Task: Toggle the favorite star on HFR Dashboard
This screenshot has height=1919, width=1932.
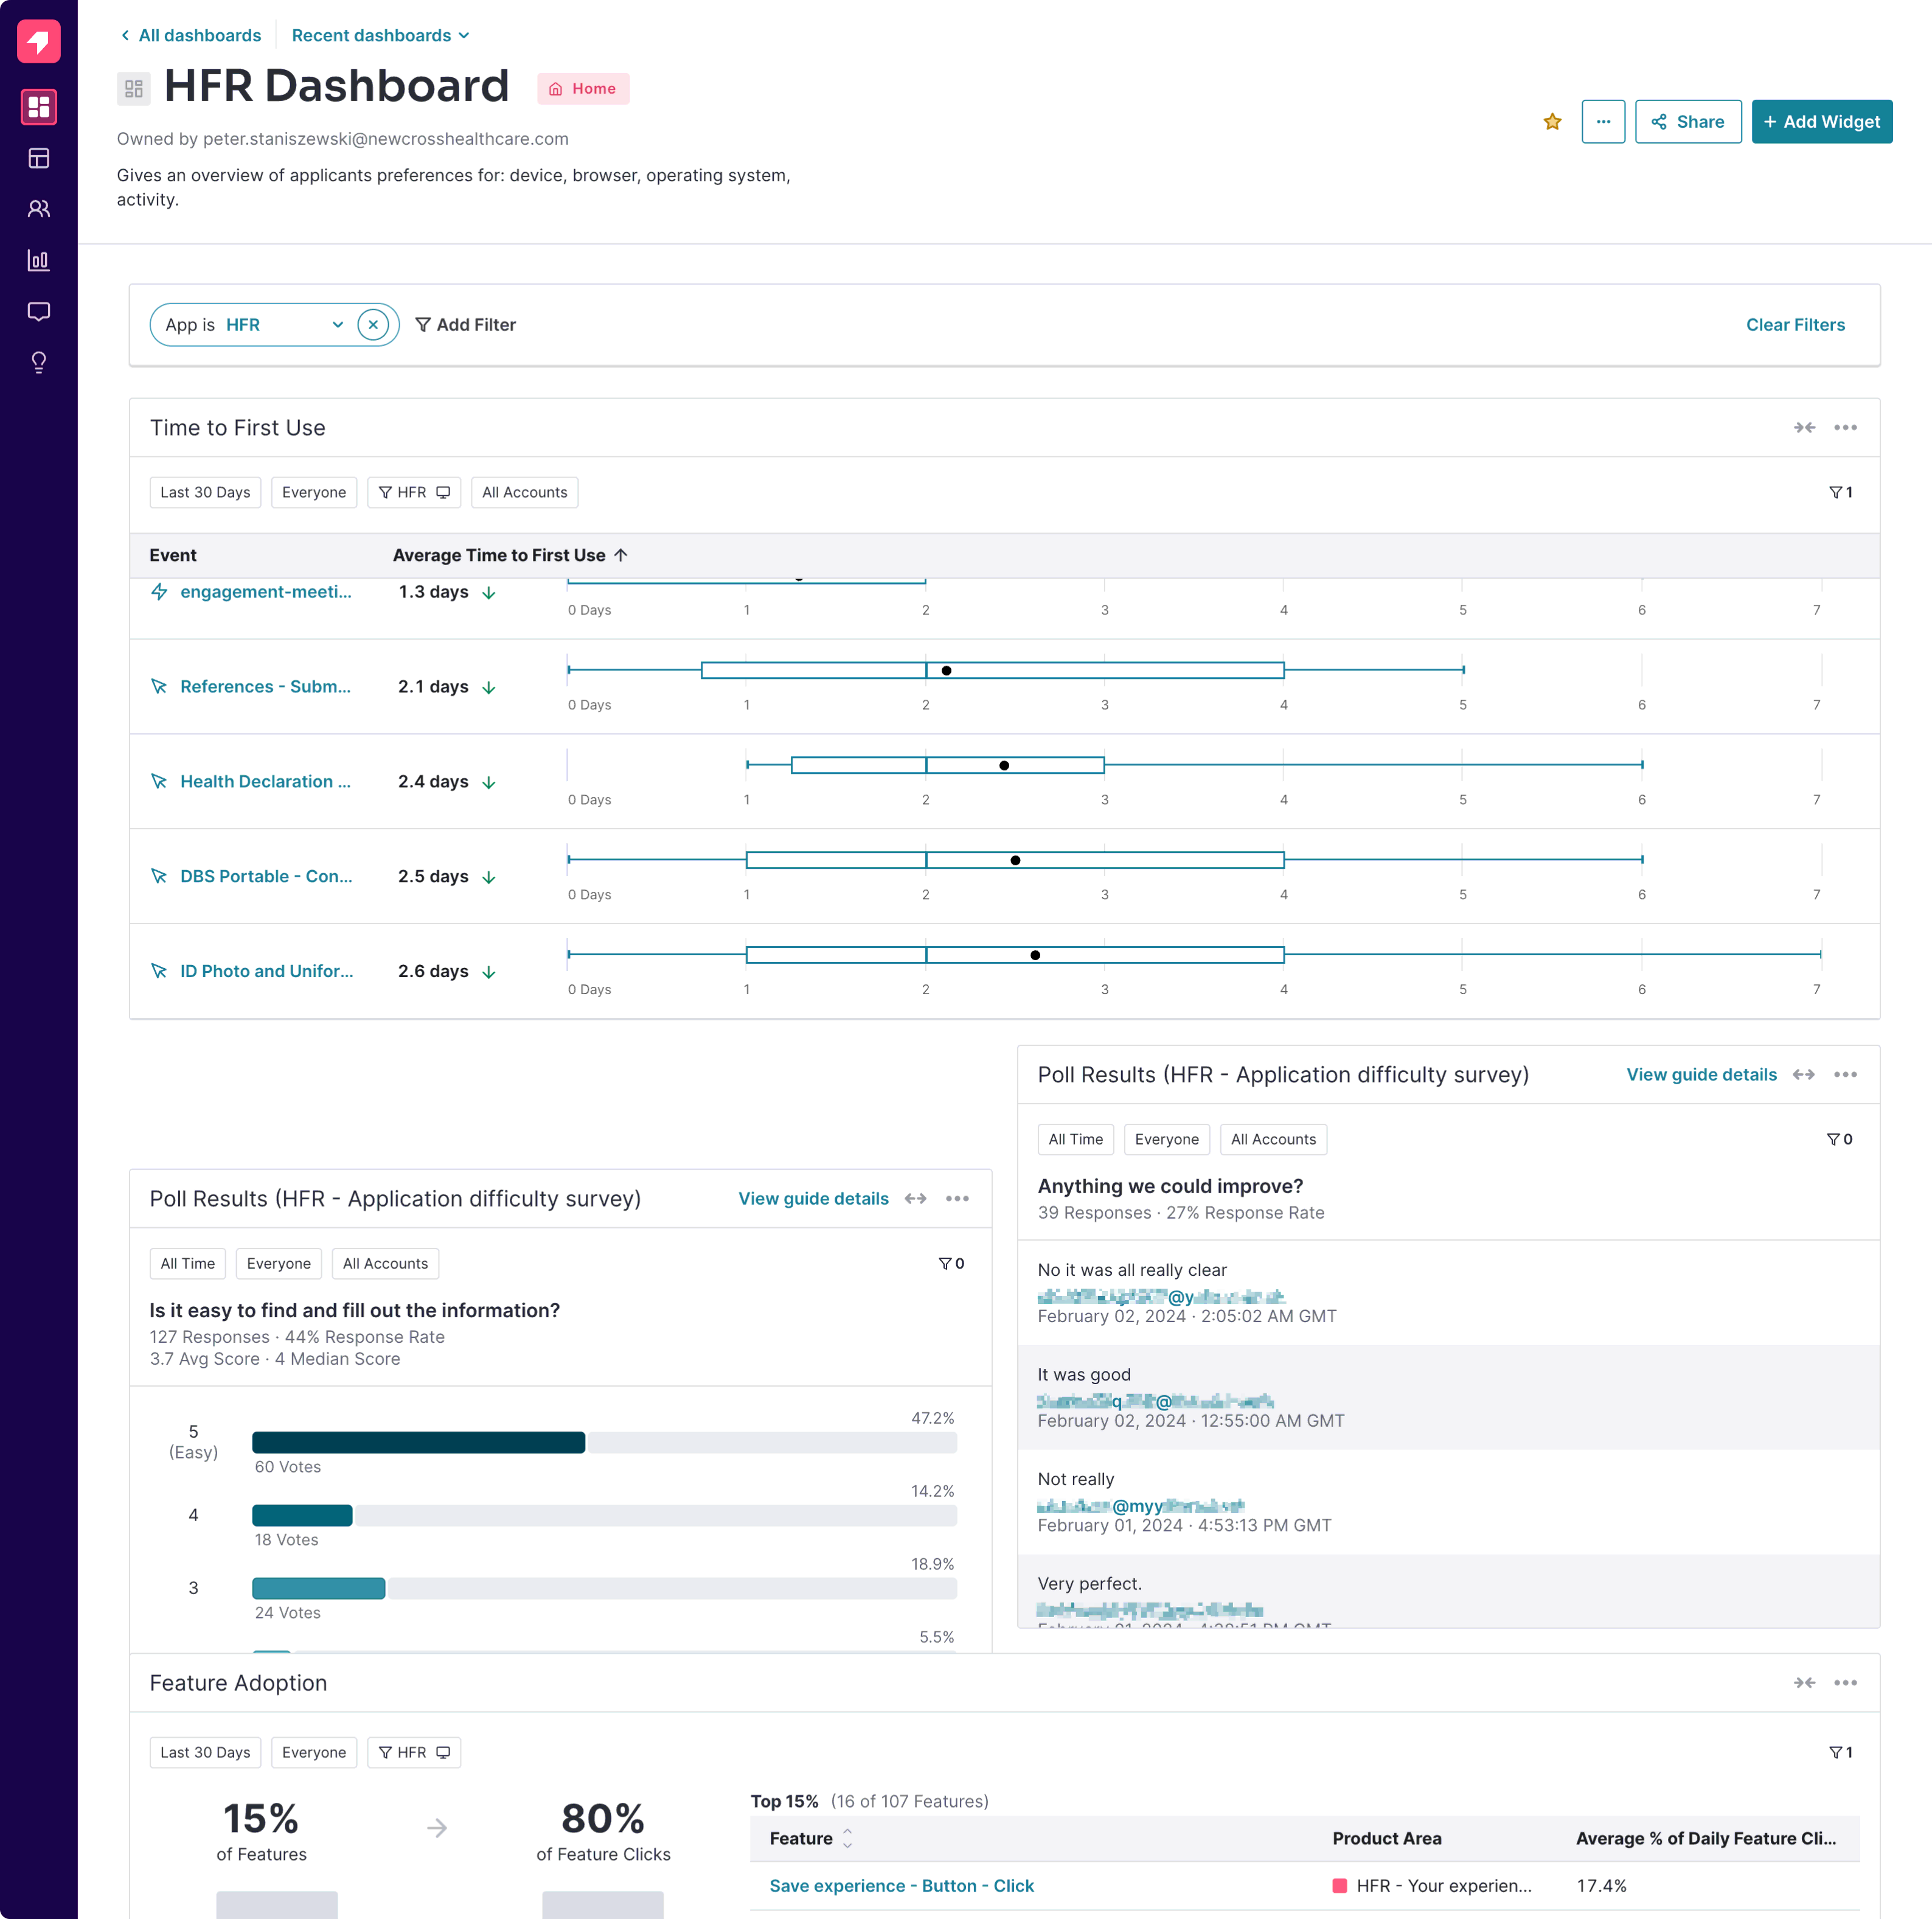Action: [1552, 121]
